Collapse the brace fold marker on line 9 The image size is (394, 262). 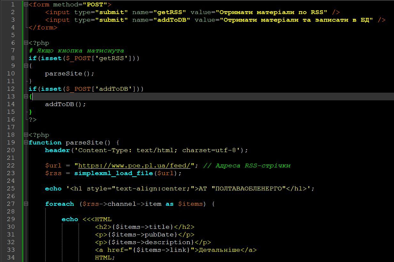click(26, 66)
